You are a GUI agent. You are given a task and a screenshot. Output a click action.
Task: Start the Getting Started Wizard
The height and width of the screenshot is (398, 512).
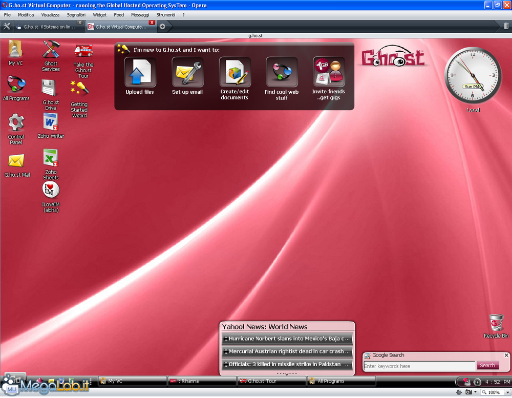79,90
